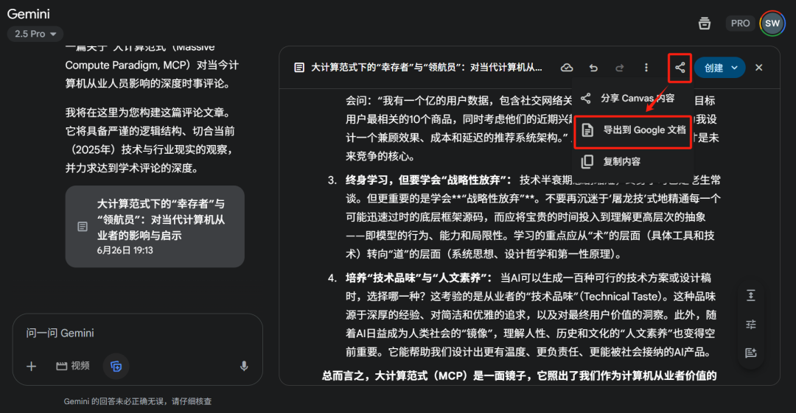Redo the Canvas edit
This screenshot has width=796, height=413.
[619, 68]
